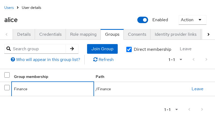This screenshot has width=215, height=115.
Task: Focus the Search group input field
Action: pos(39,49)
